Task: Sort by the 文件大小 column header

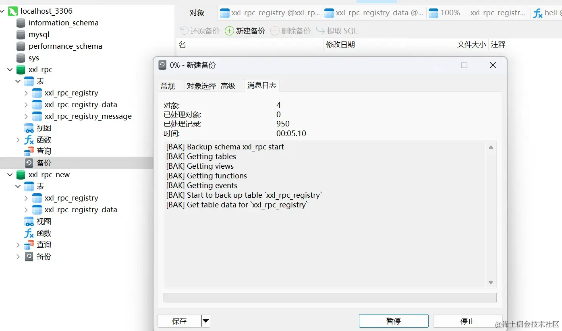Action: [447, 45]
